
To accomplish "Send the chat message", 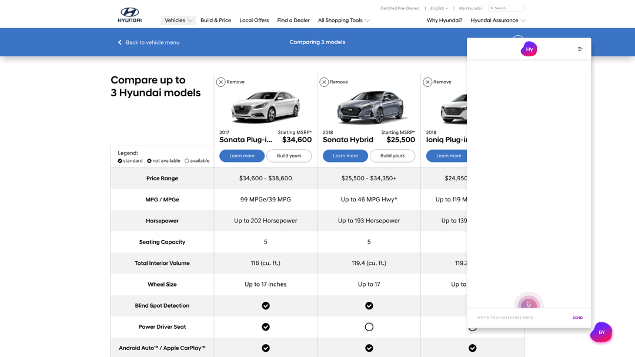I will [x=577, y=318].
